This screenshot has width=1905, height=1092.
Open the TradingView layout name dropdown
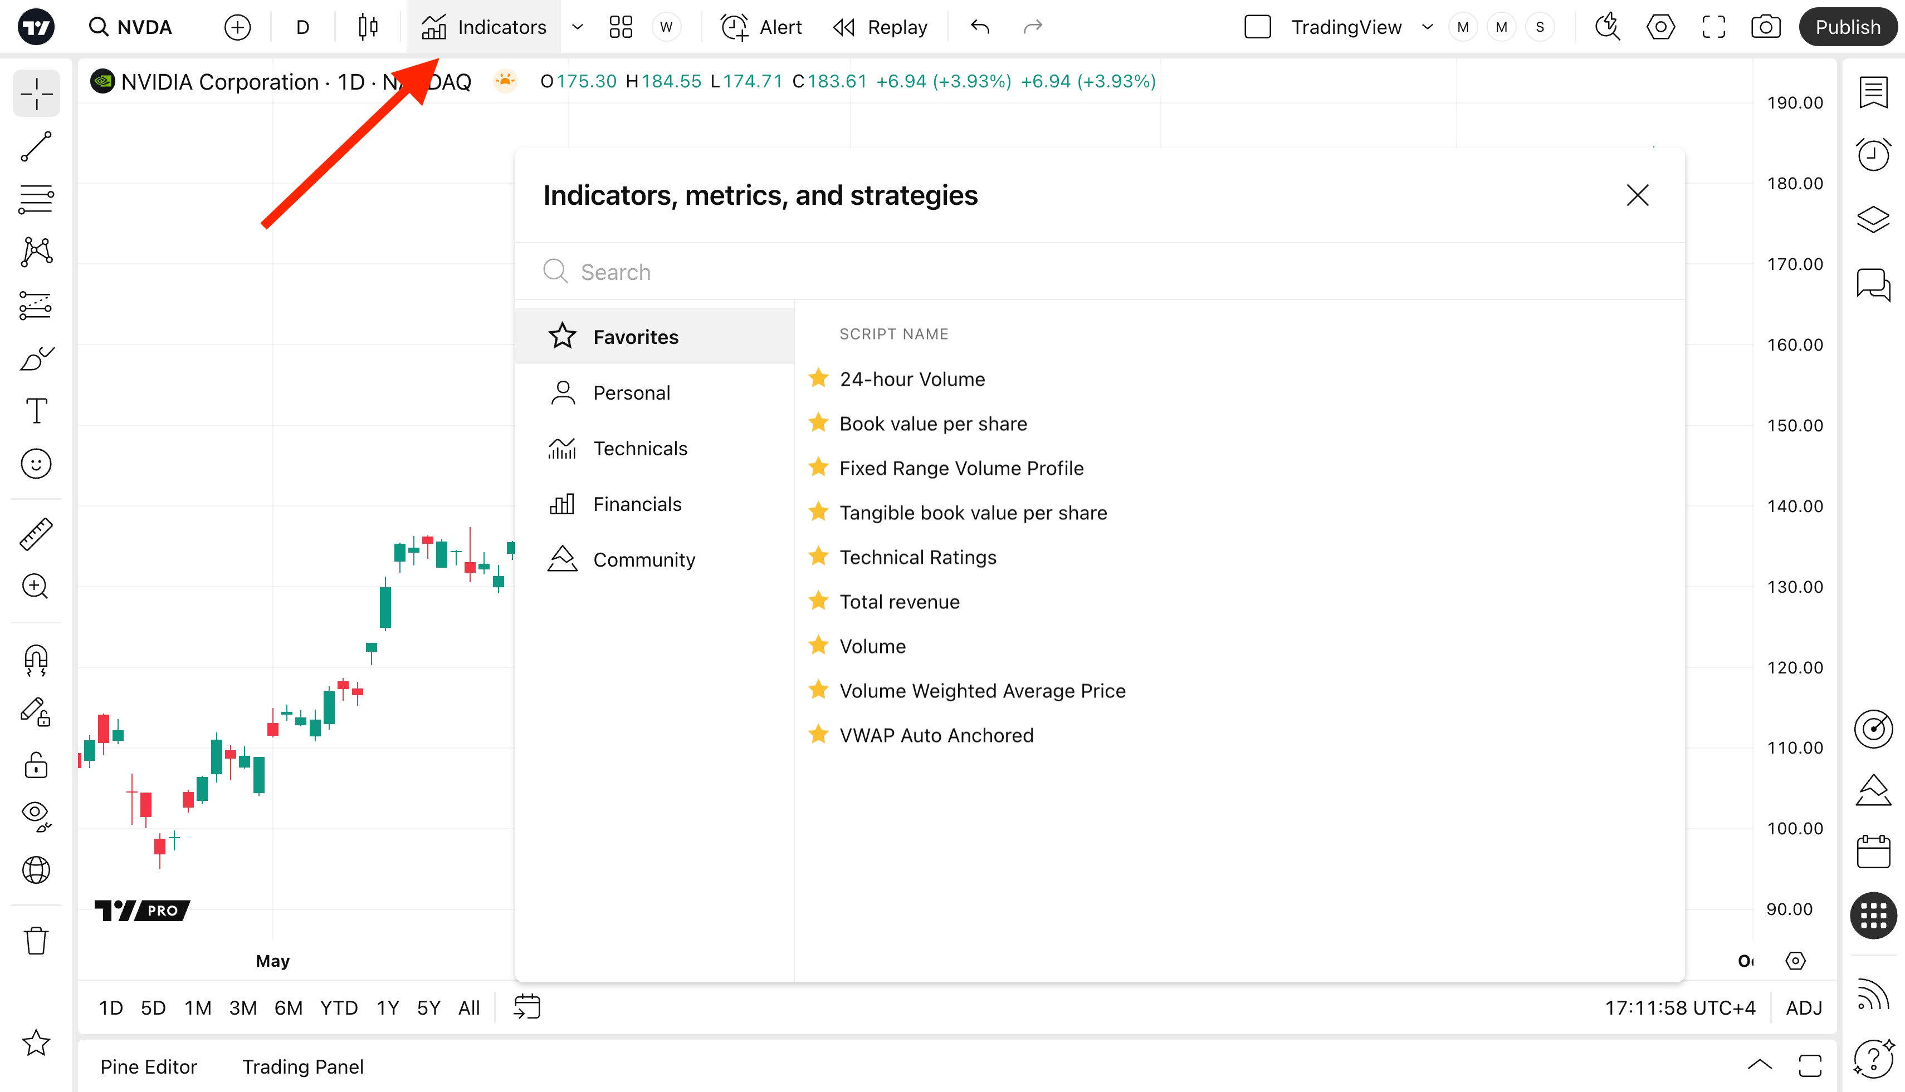[x=1427, y=27]
